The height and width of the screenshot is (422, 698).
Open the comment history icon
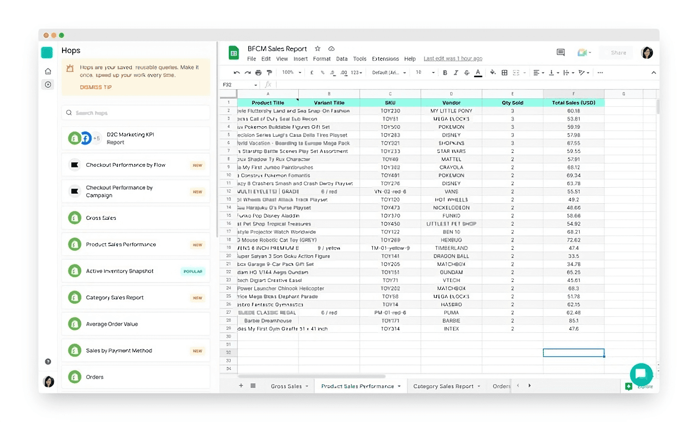coord(561,52)
